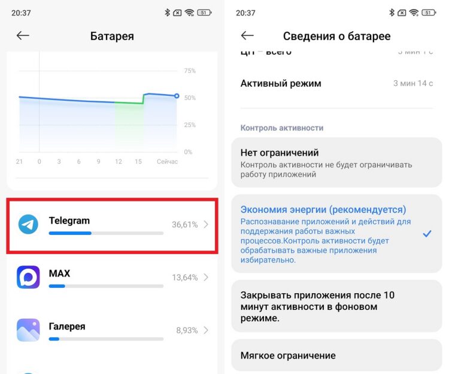Screen dimensions: 449x374
Task: Tap the Wi-Fi icon in right status bar
Action: click(414, 12)
